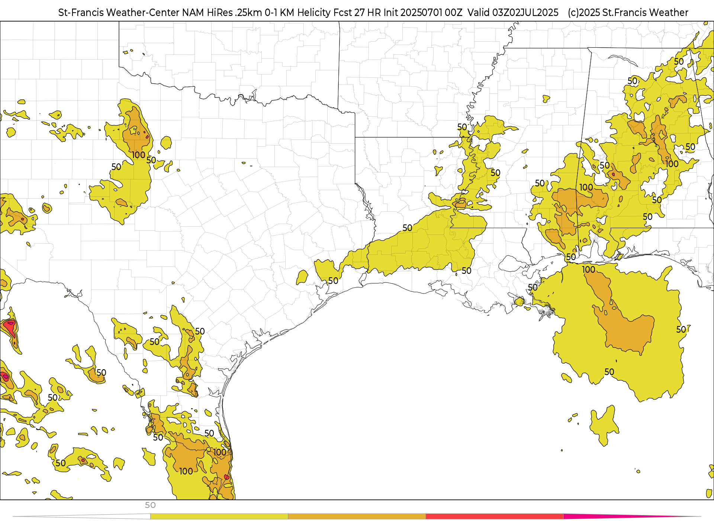Click the orange segment of the color bar
The width and height of the screenshot is (714, 521).
(357, 517)
